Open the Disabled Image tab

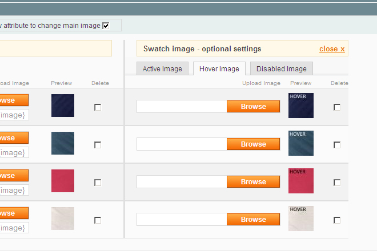coord(281,69)
